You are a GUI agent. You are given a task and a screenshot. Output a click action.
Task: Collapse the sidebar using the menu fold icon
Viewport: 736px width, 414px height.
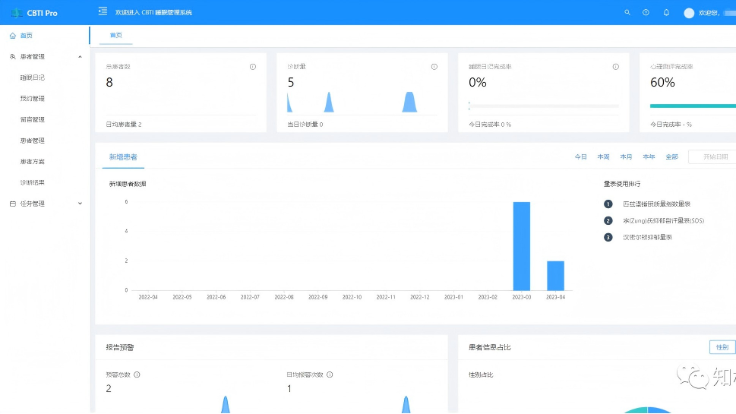[x=103, y=12]
